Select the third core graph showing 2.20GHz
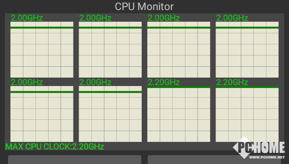The width and height of the screenshot is (289, 164). click(x=179, y=114)
